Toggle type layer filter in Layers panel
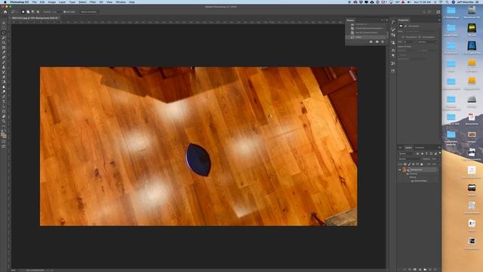 (x=426, y=153)
